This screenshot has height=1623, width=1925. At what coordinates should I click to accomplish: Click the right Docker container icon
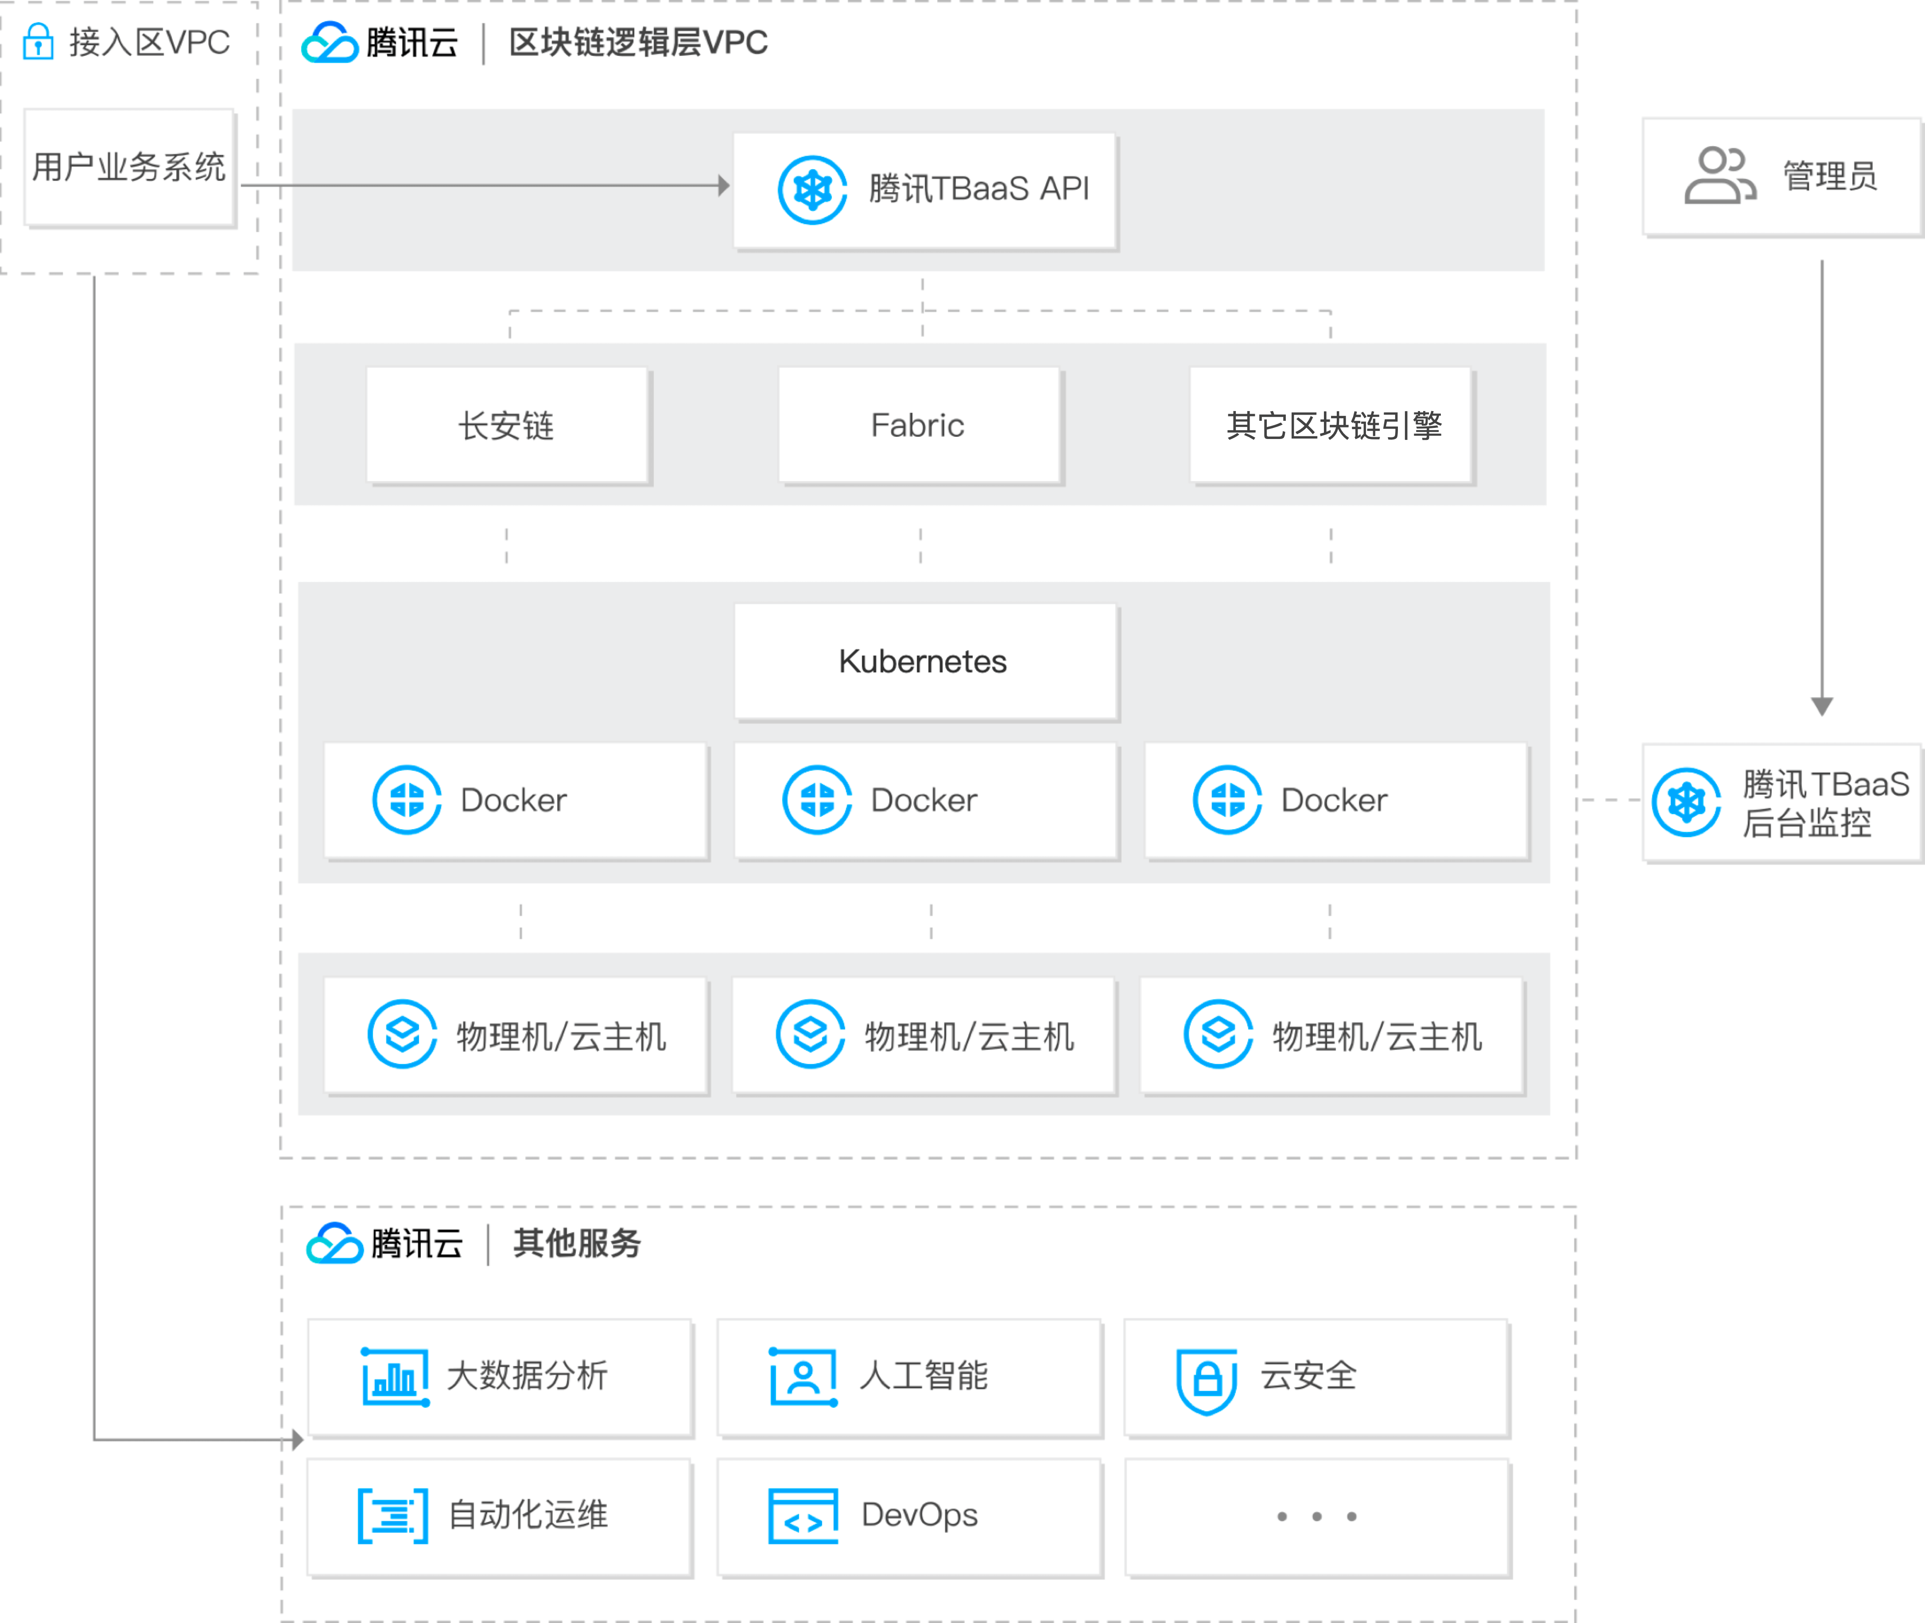point(1227,800)
